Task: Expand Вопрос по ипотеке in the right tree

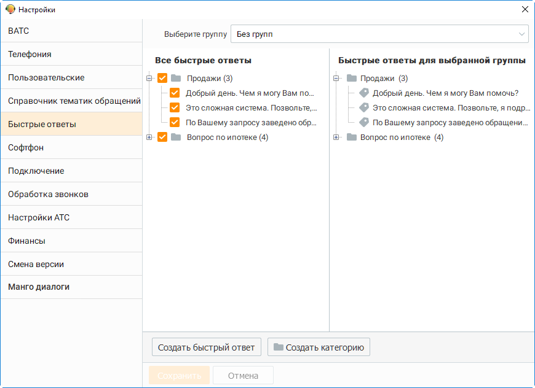Action: [336, 138]
